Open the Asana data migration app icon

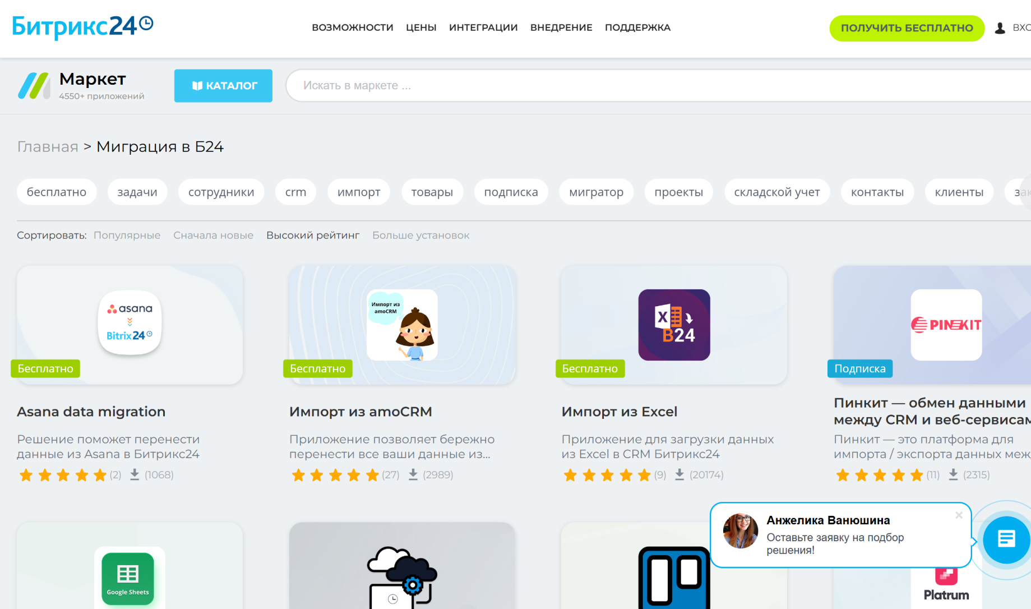click(x=130, y=322)
